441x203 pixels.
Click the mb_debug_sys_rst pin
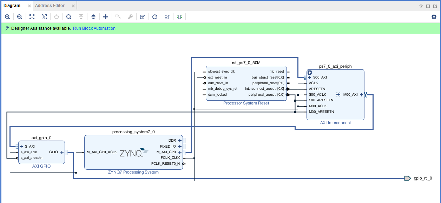click(x=223, y=89)
